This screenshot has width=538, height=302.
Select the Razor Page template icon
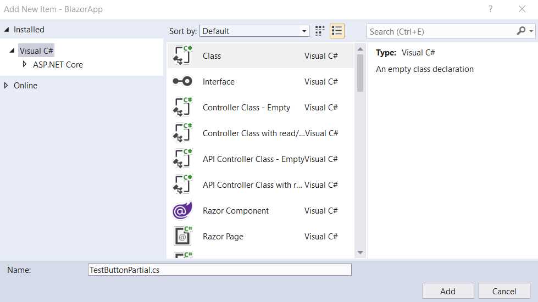click(182, 236)
